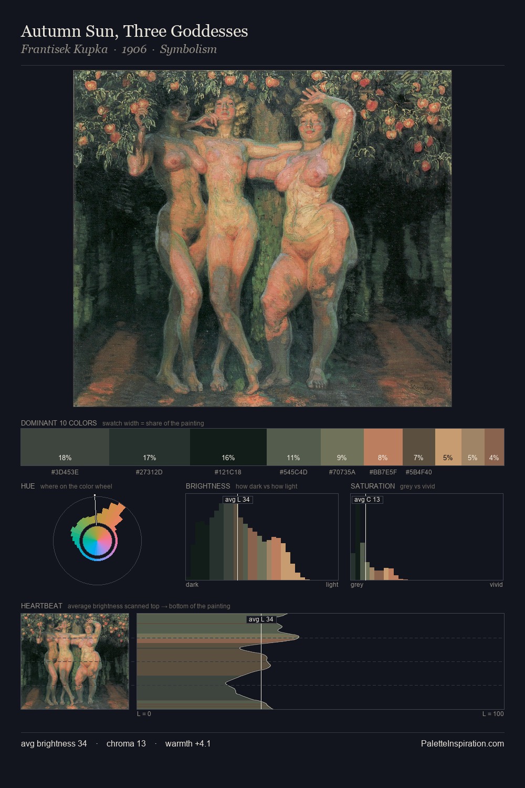Image resolution: width=525 pixels, height=788 pixels.
Task: Pick the 7% brown swatch #5B4F40
Action: point(418,447)
